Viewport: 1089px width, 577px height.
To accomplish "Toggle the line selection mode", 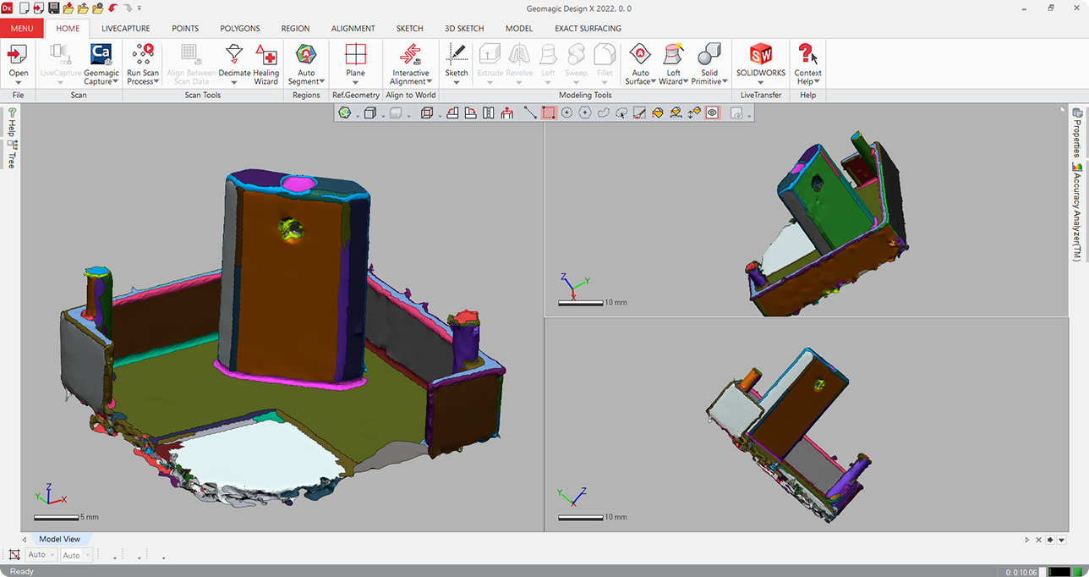I will (x=530, y=113).
